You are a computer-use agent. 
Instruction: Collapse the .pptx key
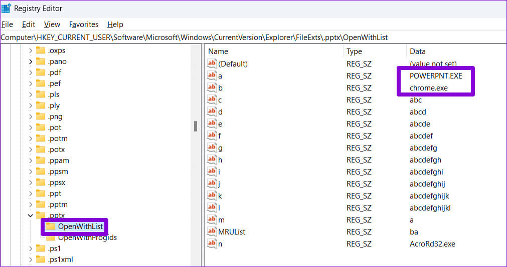(31, 215)
